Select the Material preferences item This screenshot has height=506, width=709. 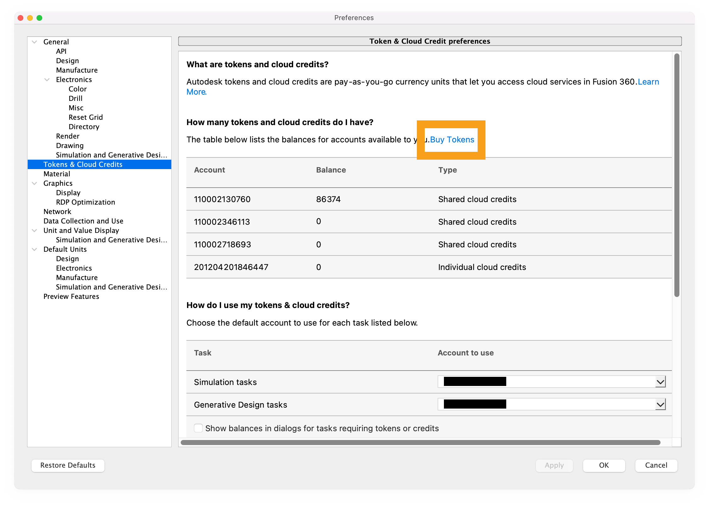click(57, 174)
